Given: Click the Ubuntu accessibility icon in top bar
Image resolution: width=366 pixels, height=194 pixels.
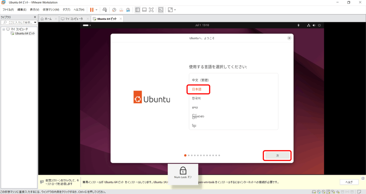Looking at the screenshot, I should coord(299,25).
